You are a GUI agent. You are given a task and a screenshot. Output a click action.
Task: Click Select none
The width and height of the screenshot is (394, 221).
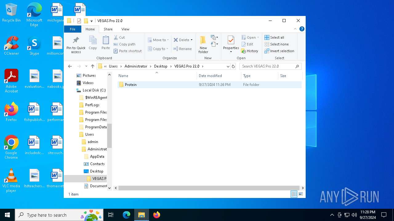(x=276, y=44)
